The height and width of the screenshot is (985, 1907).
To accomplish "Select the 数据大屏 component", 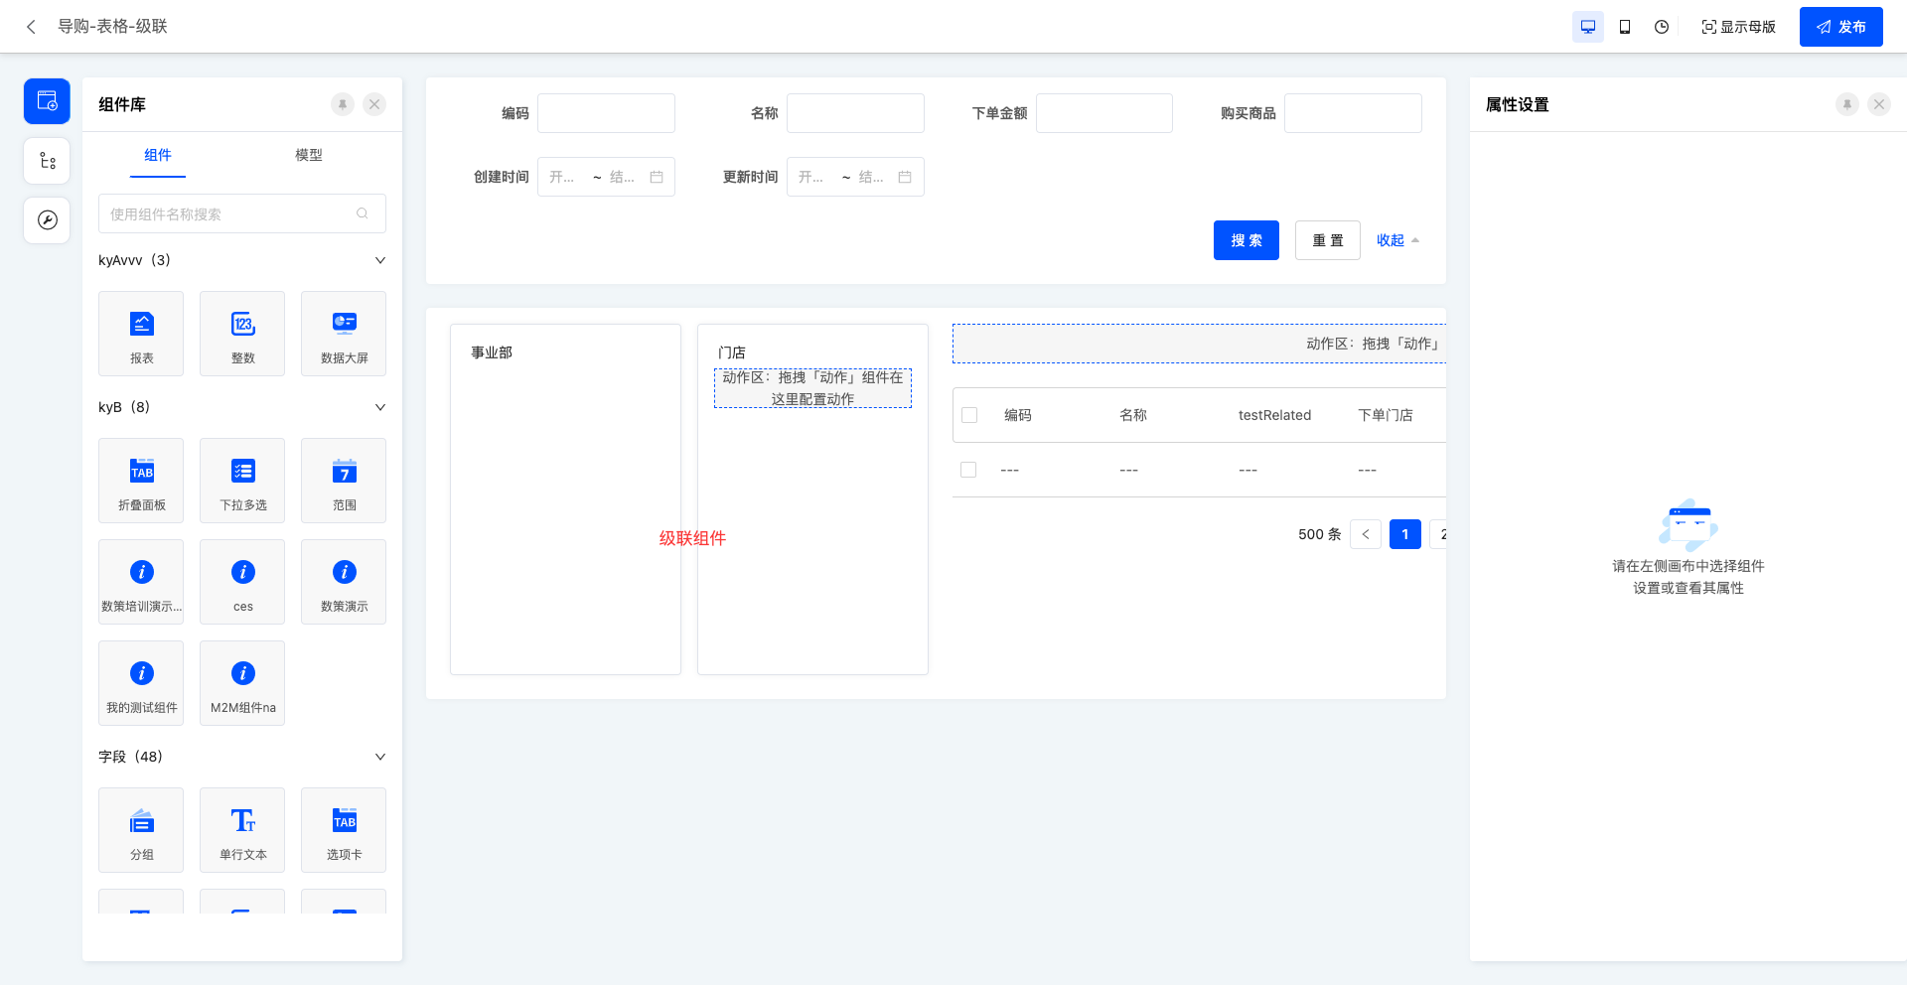I will pyautogui.click(x=343, y=334).
